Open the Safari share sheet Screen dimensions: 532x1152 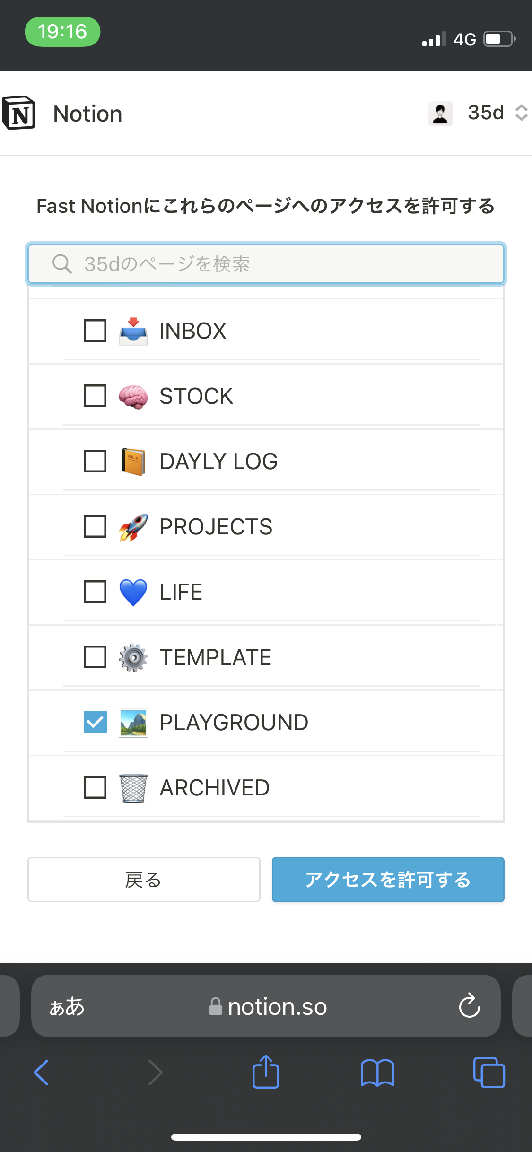tap(266, 1072)
